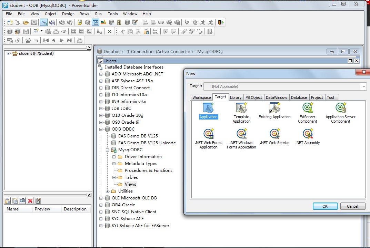Open the DB Profile toolbar icon
Image resolution: width=370 pixels, height=248 pixels.
(x=111, y=22)
